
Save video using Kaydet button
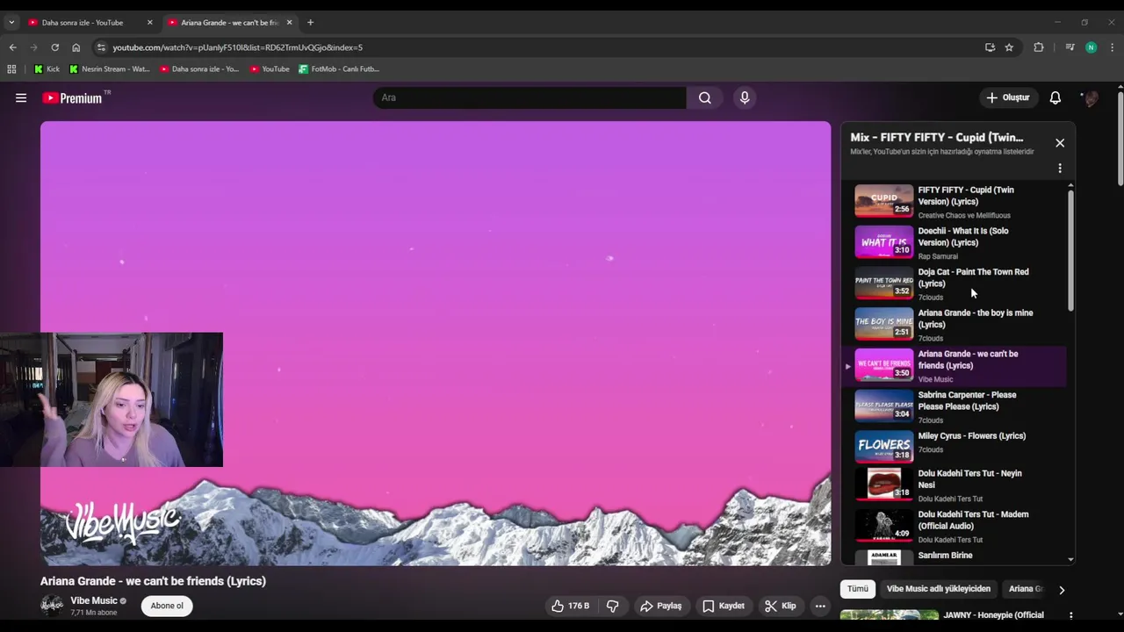pos(724,606)
